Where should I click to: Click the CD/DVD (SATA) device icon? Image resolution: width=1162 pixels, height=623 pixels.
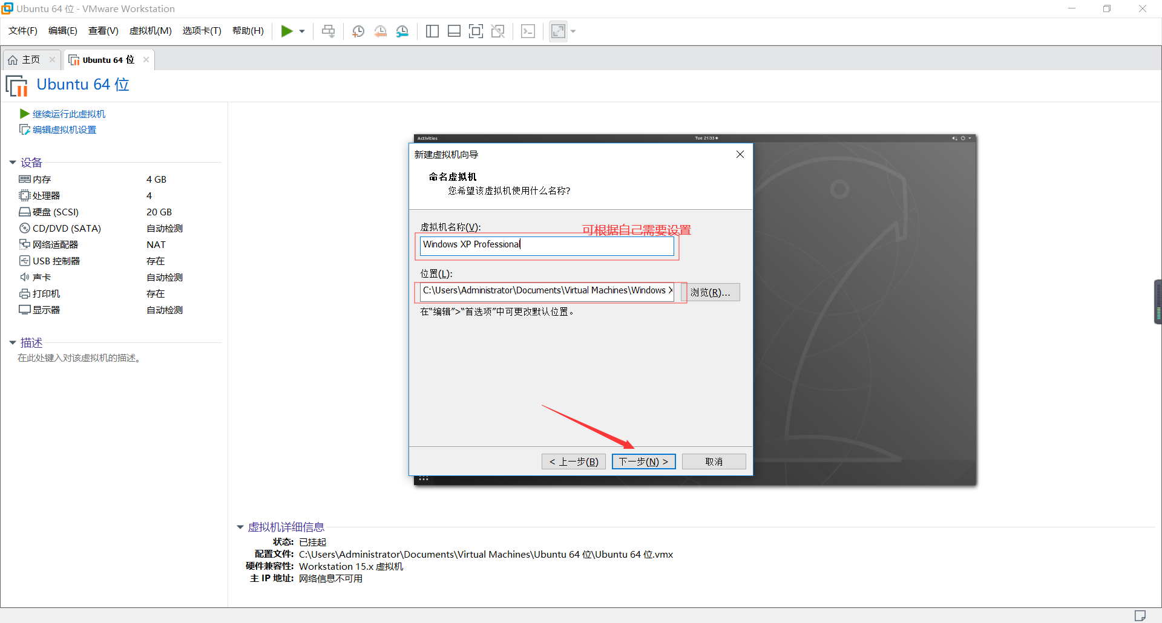25,228
